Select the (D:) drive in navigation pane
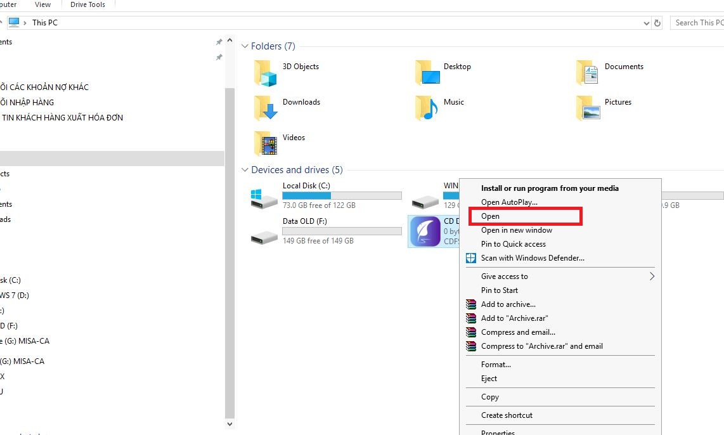This screenshot has height=435, width=724. (15, 295)
